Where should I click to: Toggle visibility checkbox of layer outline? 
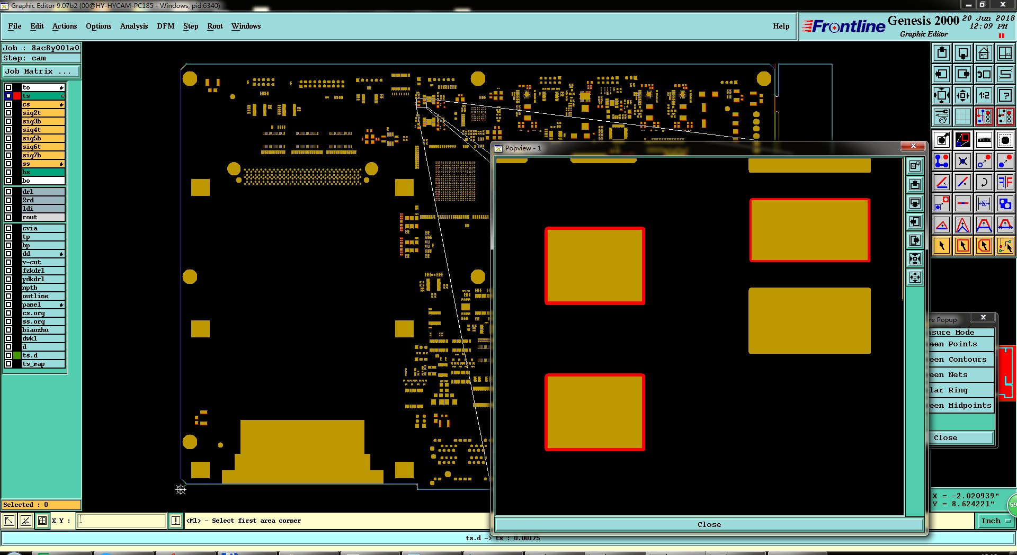(x=8, y=296)
